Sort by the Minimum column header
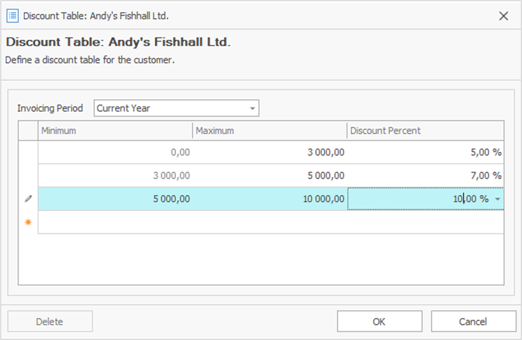 tap(115, 131)
